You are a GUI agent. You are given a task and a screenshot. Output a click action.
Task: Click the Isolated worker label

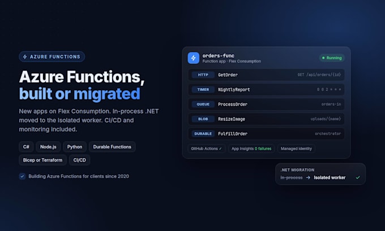330,177
